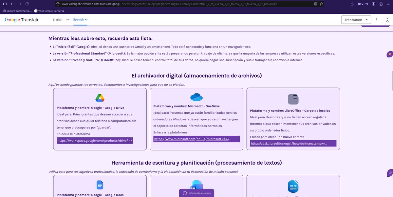Image resolution: width=393 pixels, height=197 pixels.
Task: Toggle the browser sidebar icon
Action: 5,4
